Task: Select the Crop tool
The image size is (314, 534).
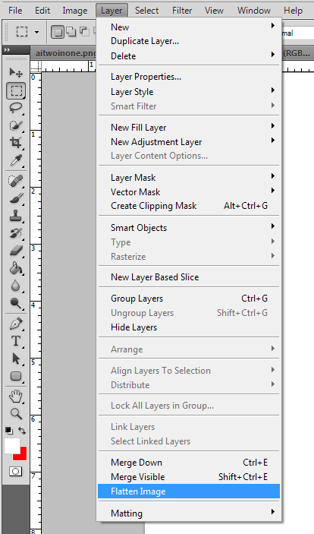Action: coord(16,143)
